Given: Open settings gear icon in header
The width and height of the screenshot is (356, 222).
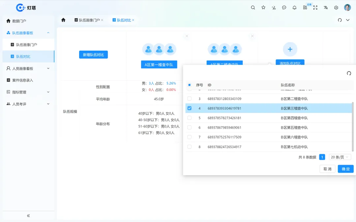Looking at the screenshot, I should 336,7.
